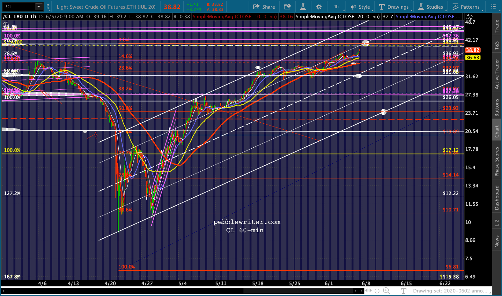Open the Trade sidebar tab
The height and width of the screenshot is (296, 502).
pos(497,26)
